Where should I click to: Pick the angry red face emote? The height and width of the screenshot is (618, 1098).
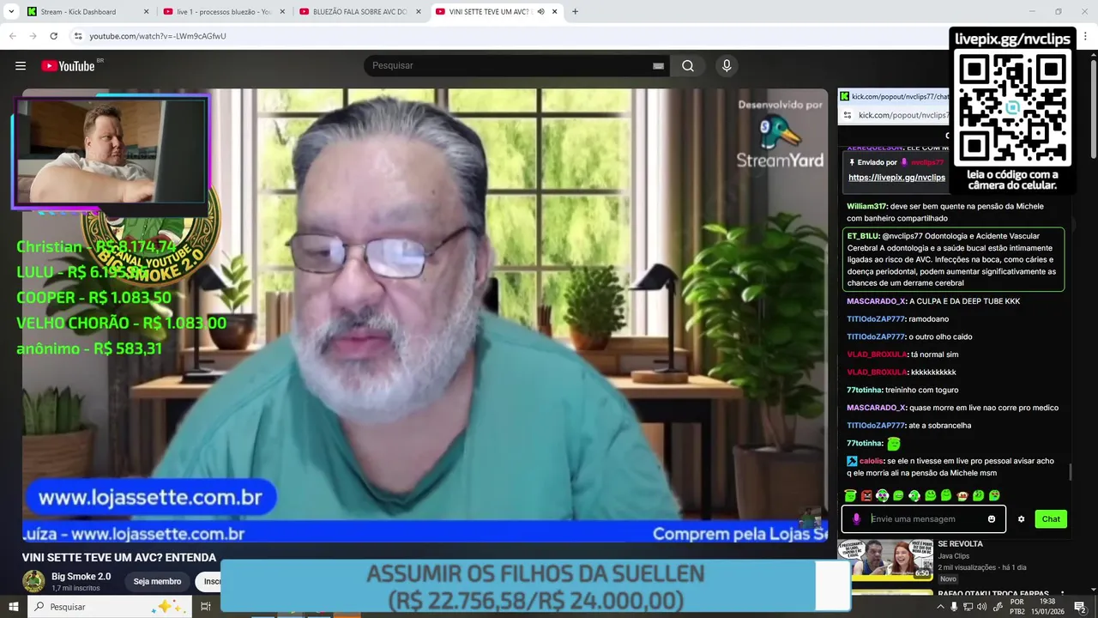866,495
